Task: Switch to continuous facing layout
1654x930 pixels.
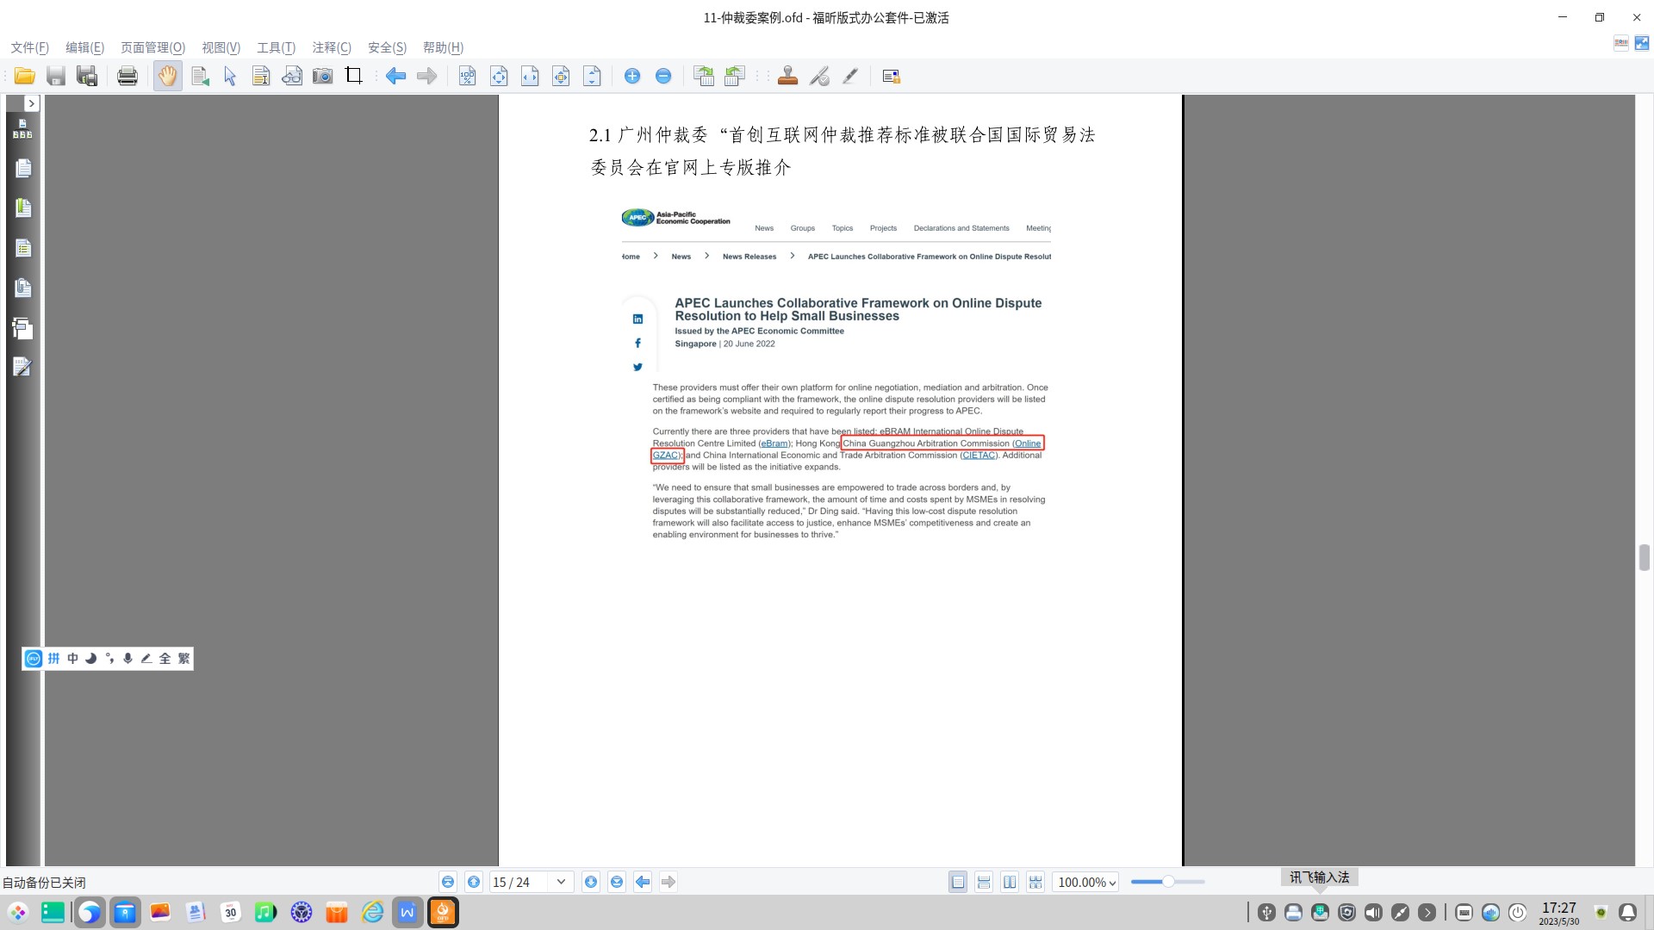Action: pyautogui.click(x=1035, y=882)
